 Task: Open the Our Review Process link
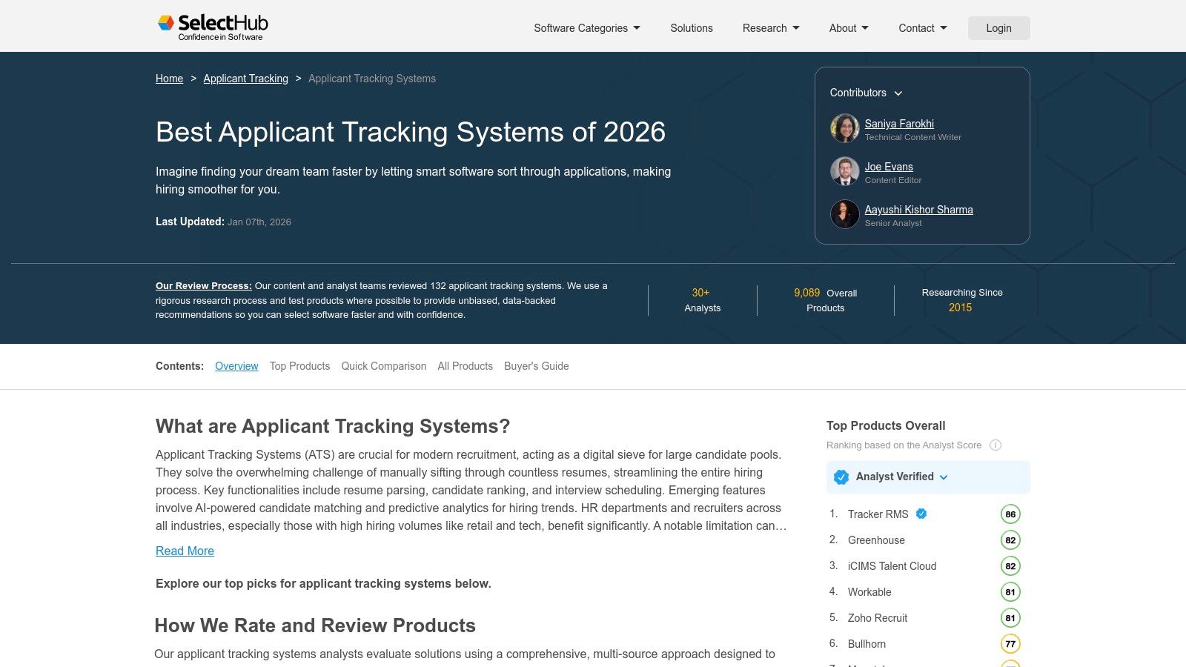[x=203, y=285]
